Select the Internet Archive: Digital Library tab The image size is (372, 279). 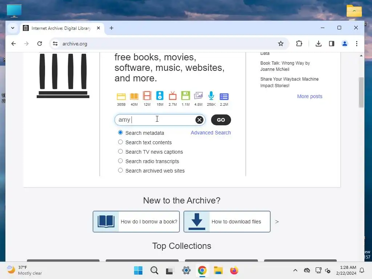(62, 28)
